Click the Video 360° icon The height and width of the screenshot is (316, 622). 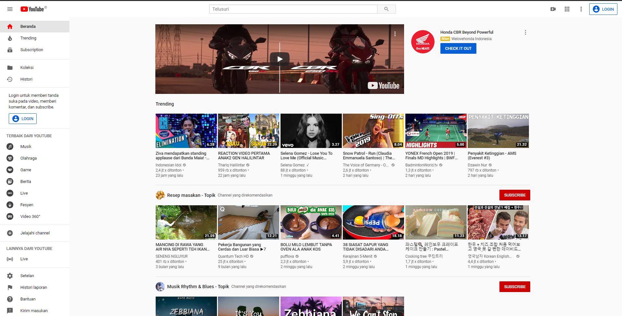point(10,217)
